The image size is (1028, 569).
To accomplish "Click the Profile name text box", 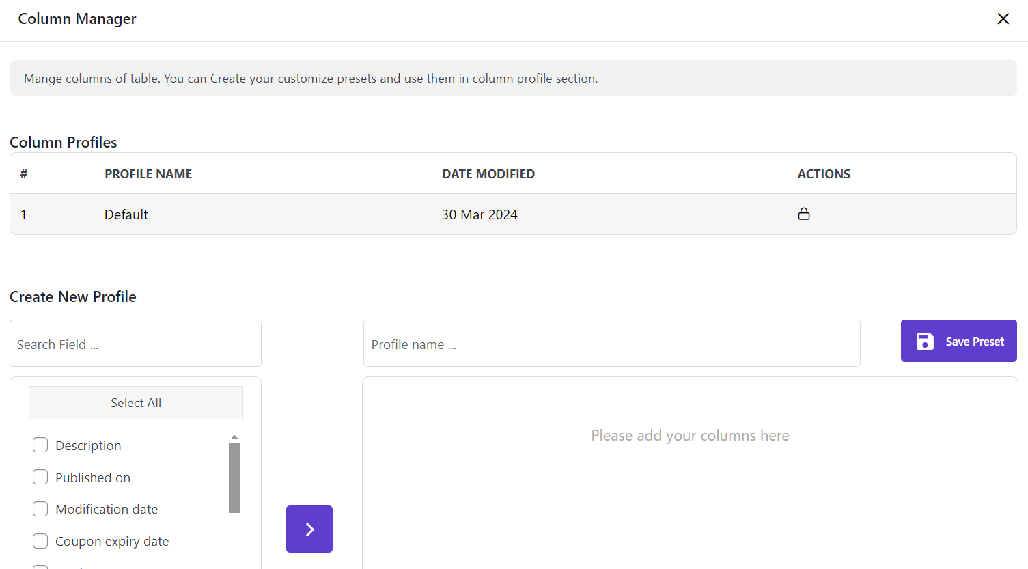I will 611,344.
